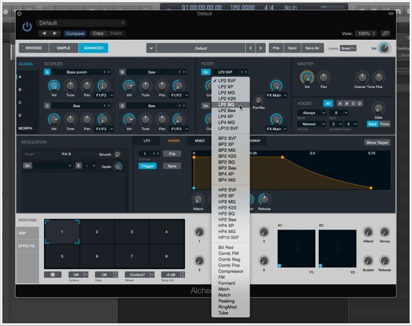Go to previous preset with left arrow
Screen dimensions: 412x326
point(44,33)
